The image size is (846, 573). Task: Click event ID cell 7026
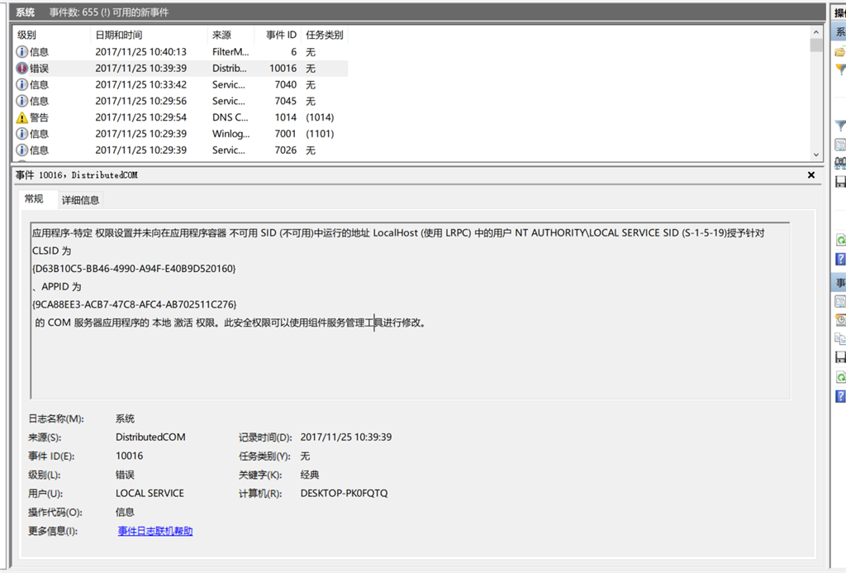coord(285,150)
